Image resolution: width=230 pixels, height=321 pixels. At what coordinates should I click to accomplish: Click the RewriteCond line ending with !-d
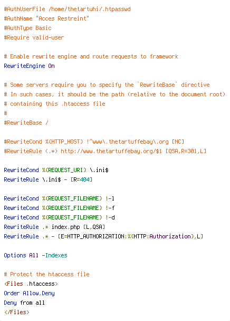(x=59, y=217)
